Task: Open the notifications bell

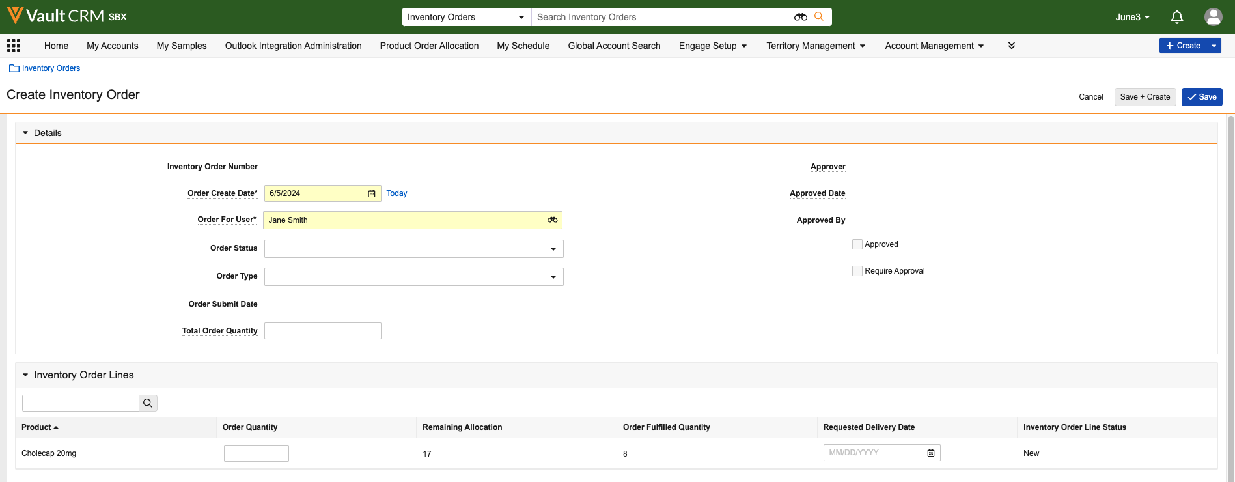Action: 1176,17
